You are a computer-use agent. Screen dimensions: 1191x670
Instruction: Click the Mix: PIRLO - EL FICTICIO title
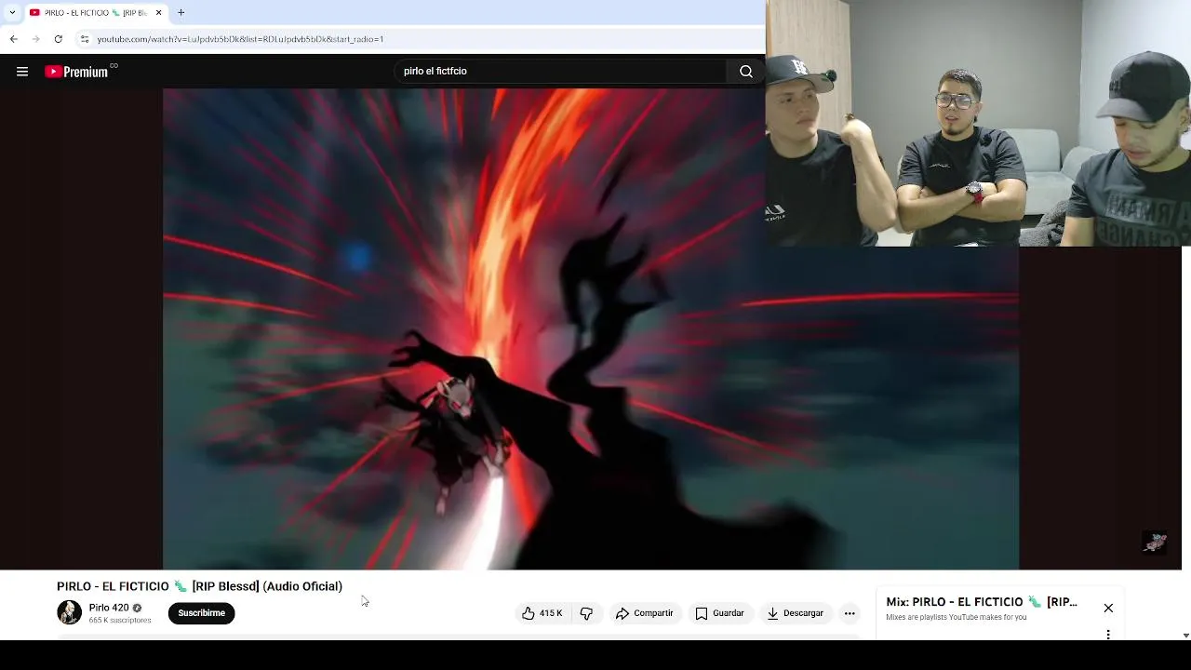(982, 602)
